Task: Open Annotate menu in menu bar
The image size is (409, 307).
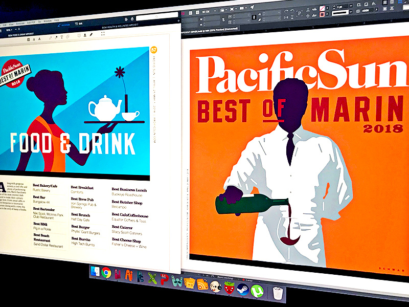Action: click(20, 23)
